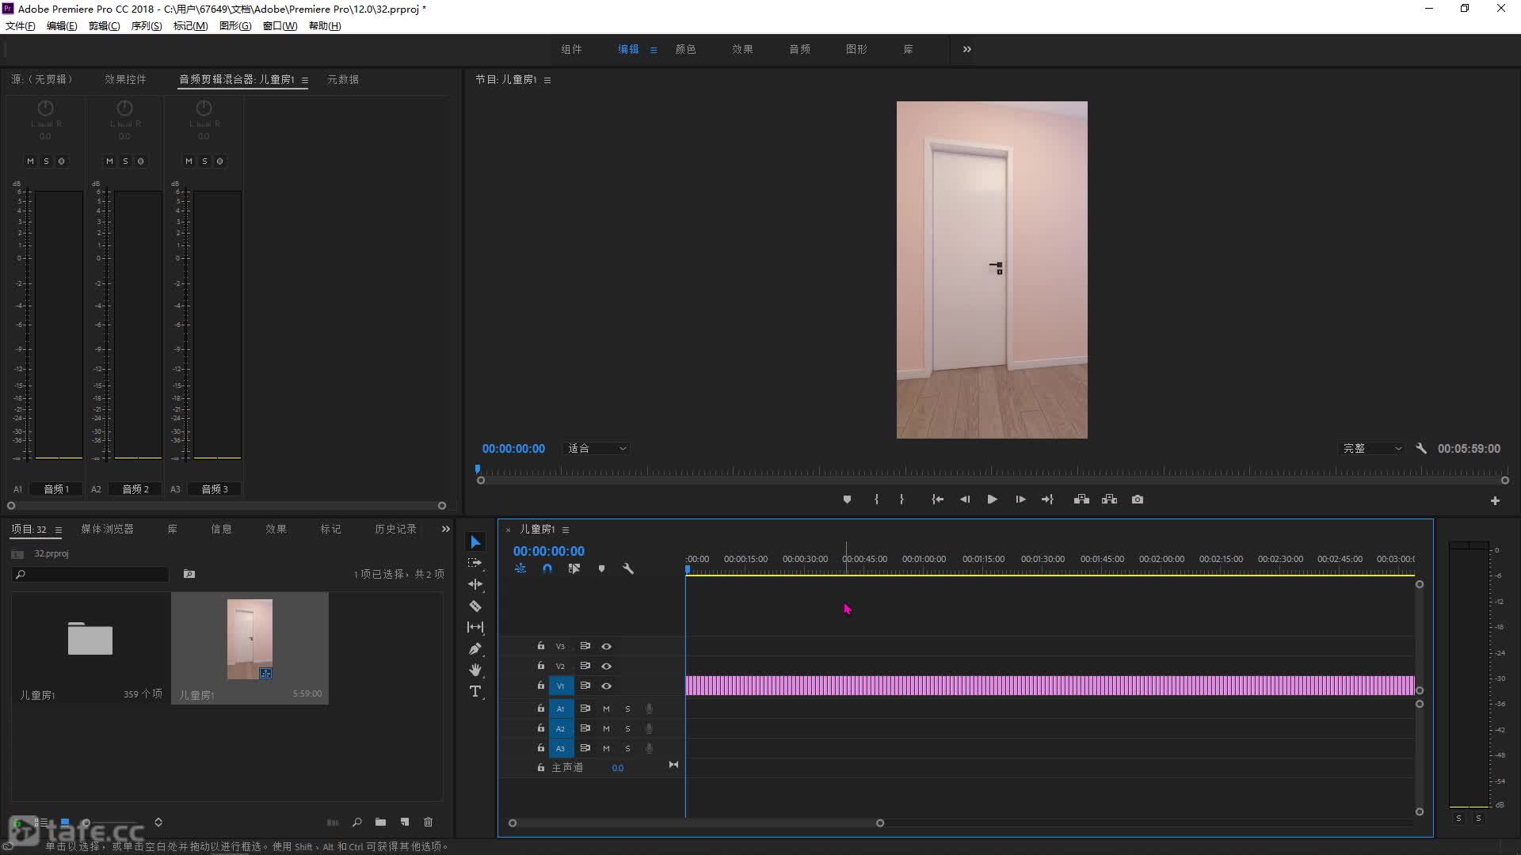Click the timeline display settings wrench
The width and height of the screenshot is (1521, 855).
click(628, 568)
